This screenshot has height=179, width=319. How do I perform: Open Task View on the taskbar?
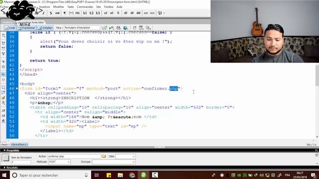(97, 175)
